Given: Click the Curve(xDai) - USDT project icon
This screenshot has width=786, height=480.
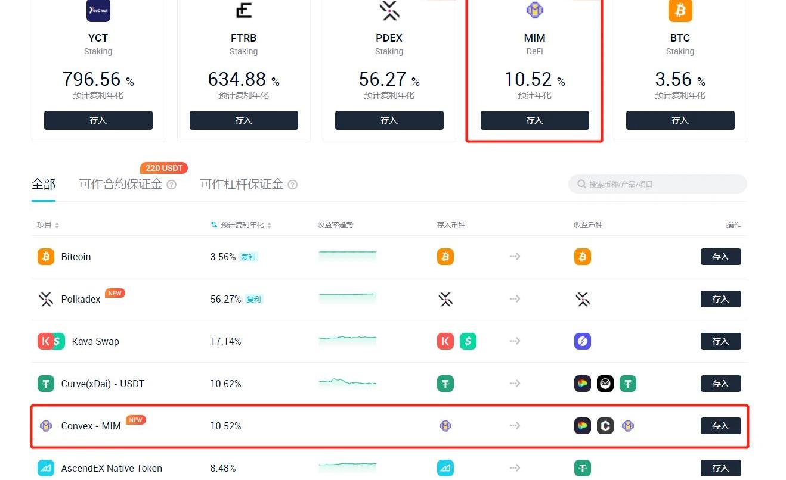Looking at the screenshot, I should 46,384.
